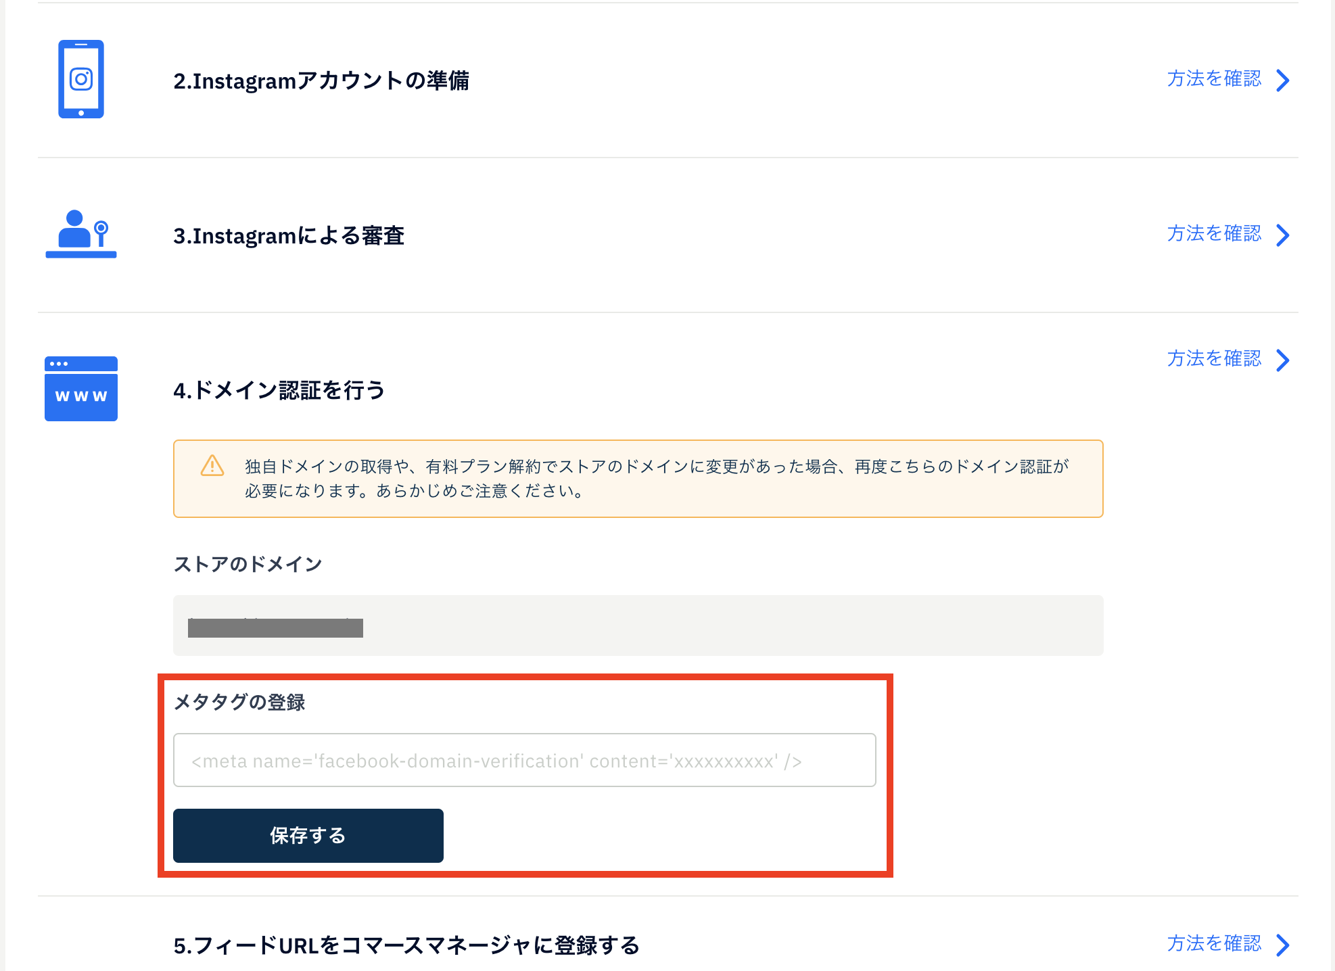This screenshot has width=1335, height=971.
Task: Expand chevron next to フィードURL step 5
Action: (x=1283, y=945)
